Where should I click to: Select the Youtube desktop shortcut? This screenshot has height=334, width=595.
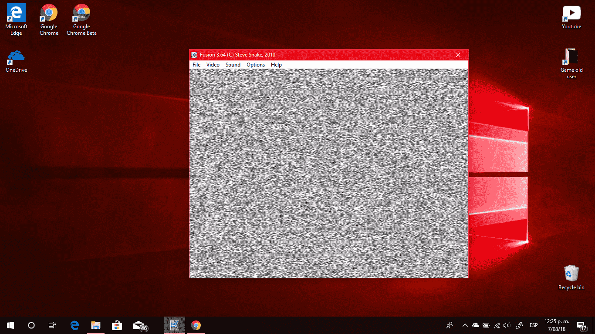(x=571, y=17)
